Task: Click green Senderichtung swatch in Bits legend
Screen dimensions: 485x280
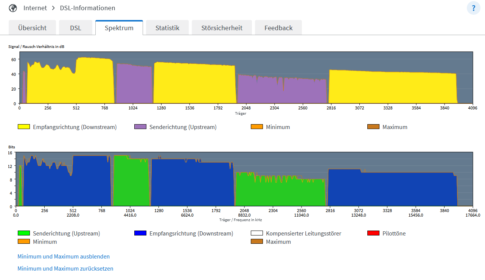Action: 24,233
